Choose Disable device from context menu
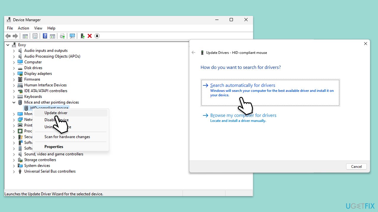 (x=71, y=120)
